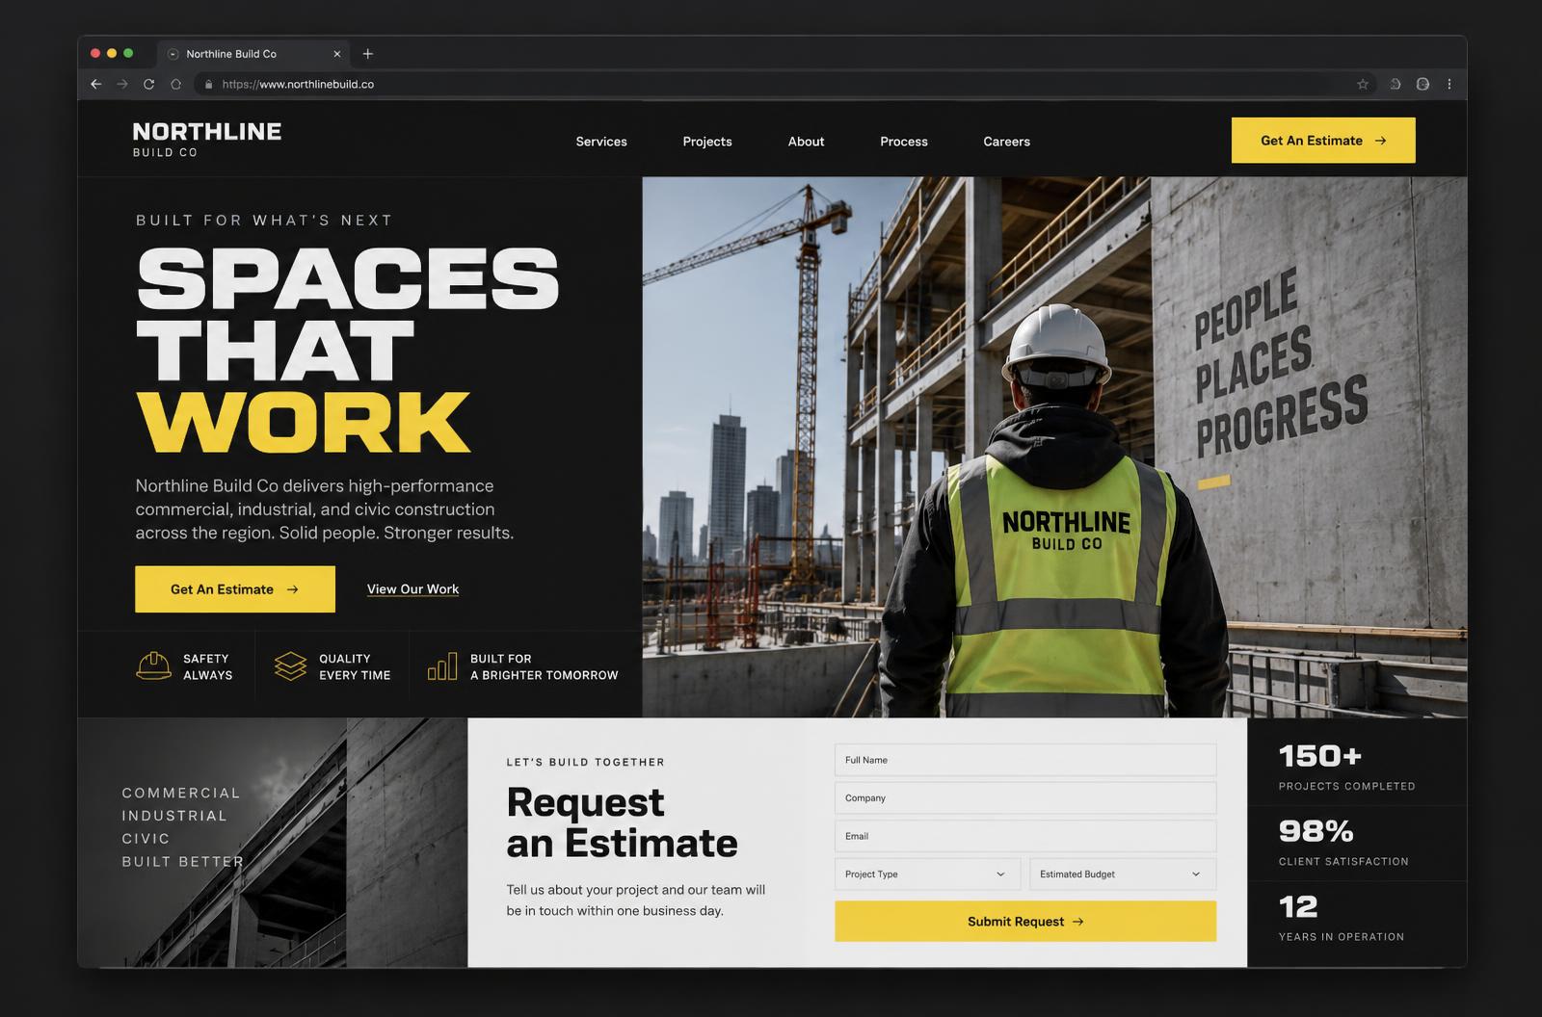Image resolution: width=1542 pixels, height=1017 pixels.
Task: Click the bar chart Built For icon
Action: pos(442,665)
